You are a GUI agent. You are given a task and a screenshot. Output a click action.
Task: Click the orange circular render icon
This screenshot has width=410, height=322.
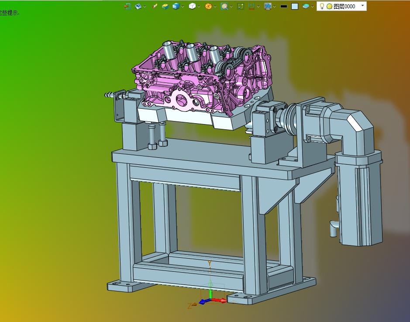tap(209, 6)
